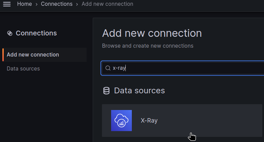
Task: Navigate to Connections in the breadcrumb
Action: click(57, 4)
